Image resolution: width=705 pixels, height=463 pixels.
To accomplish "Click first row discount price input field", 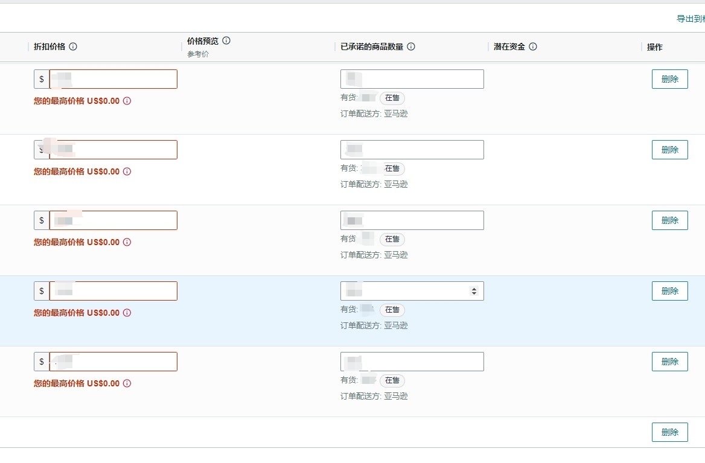I will 113,79.
